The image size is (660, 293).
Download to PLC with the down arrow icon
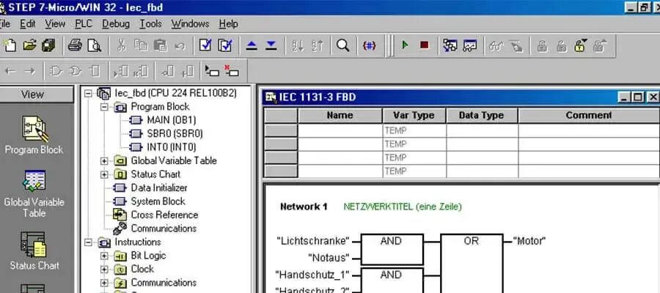click(x=271, y=45)
